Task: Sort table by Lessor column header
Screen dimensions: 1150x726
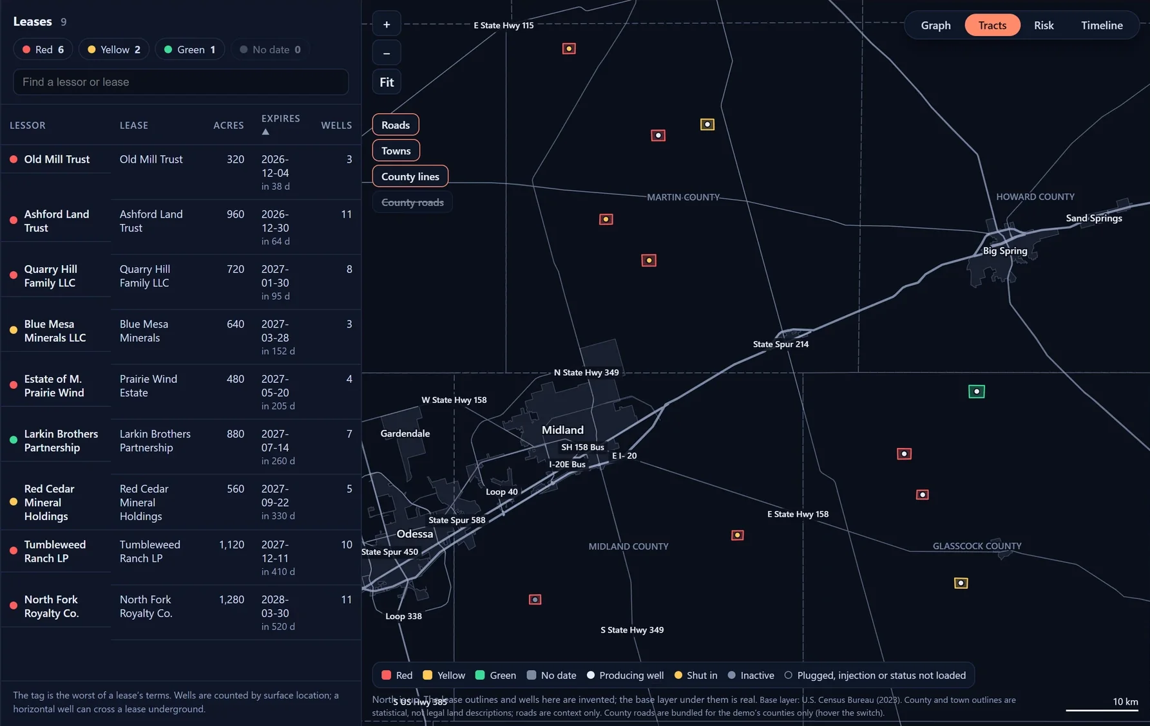Action: [28, 126]
